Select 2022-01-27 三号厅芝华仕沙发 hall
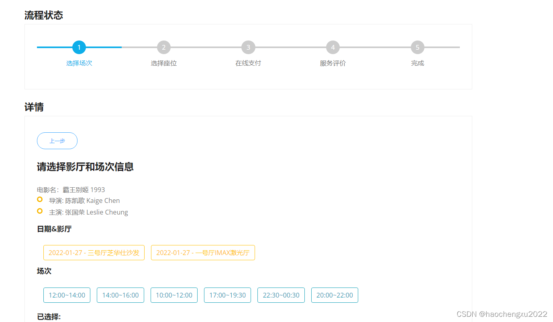553x322 pixels. coord(94,253)
